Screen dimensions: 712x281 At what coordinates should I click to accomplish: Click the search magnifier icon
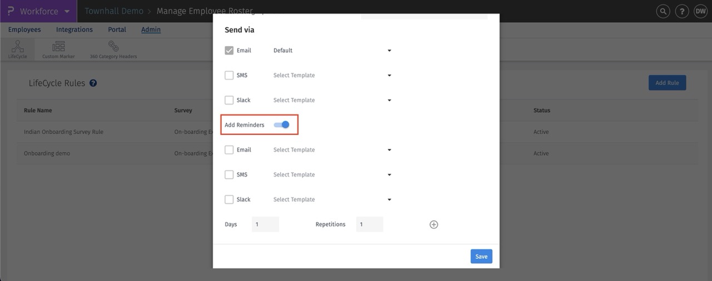(x=663, y=11)
